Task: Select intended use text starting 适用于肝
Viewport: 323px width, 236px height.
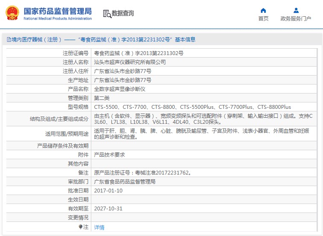Action: (x=201, y=134)
